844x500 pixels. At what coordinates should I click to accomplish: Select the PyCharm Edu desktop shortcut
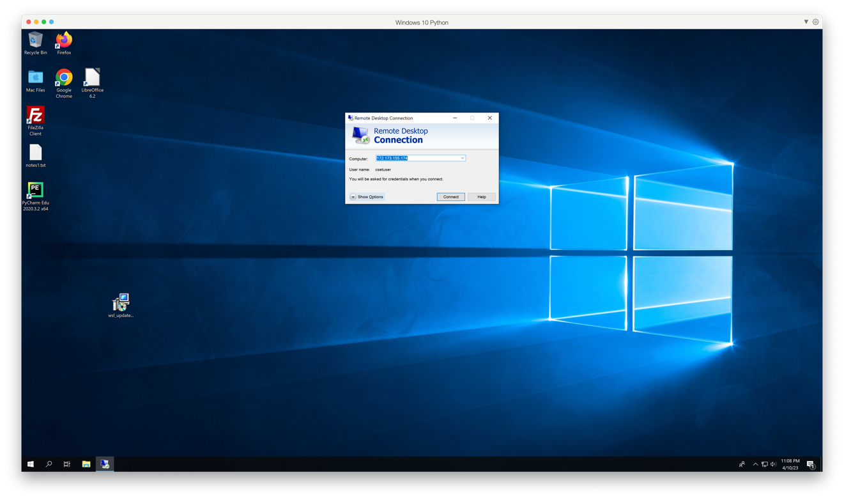[35, 196]
